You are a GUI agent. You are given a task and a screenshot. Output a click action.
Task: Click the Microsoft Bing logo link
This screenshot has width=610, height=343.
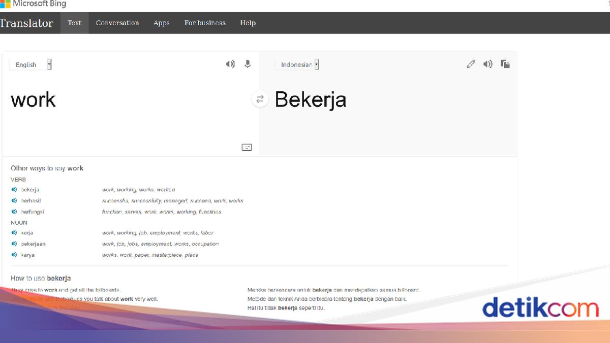pyautogui.click(x=34, y=4)
